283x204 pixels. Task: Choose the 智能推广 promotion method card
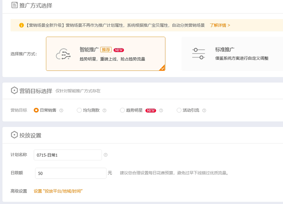(105, 54)
